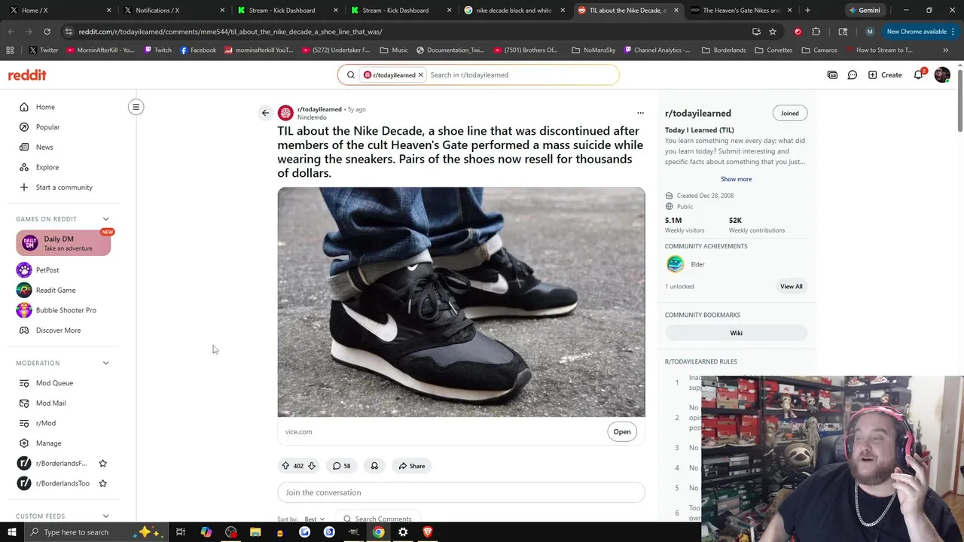Open Chrome extensions puzzle icon

816,32
